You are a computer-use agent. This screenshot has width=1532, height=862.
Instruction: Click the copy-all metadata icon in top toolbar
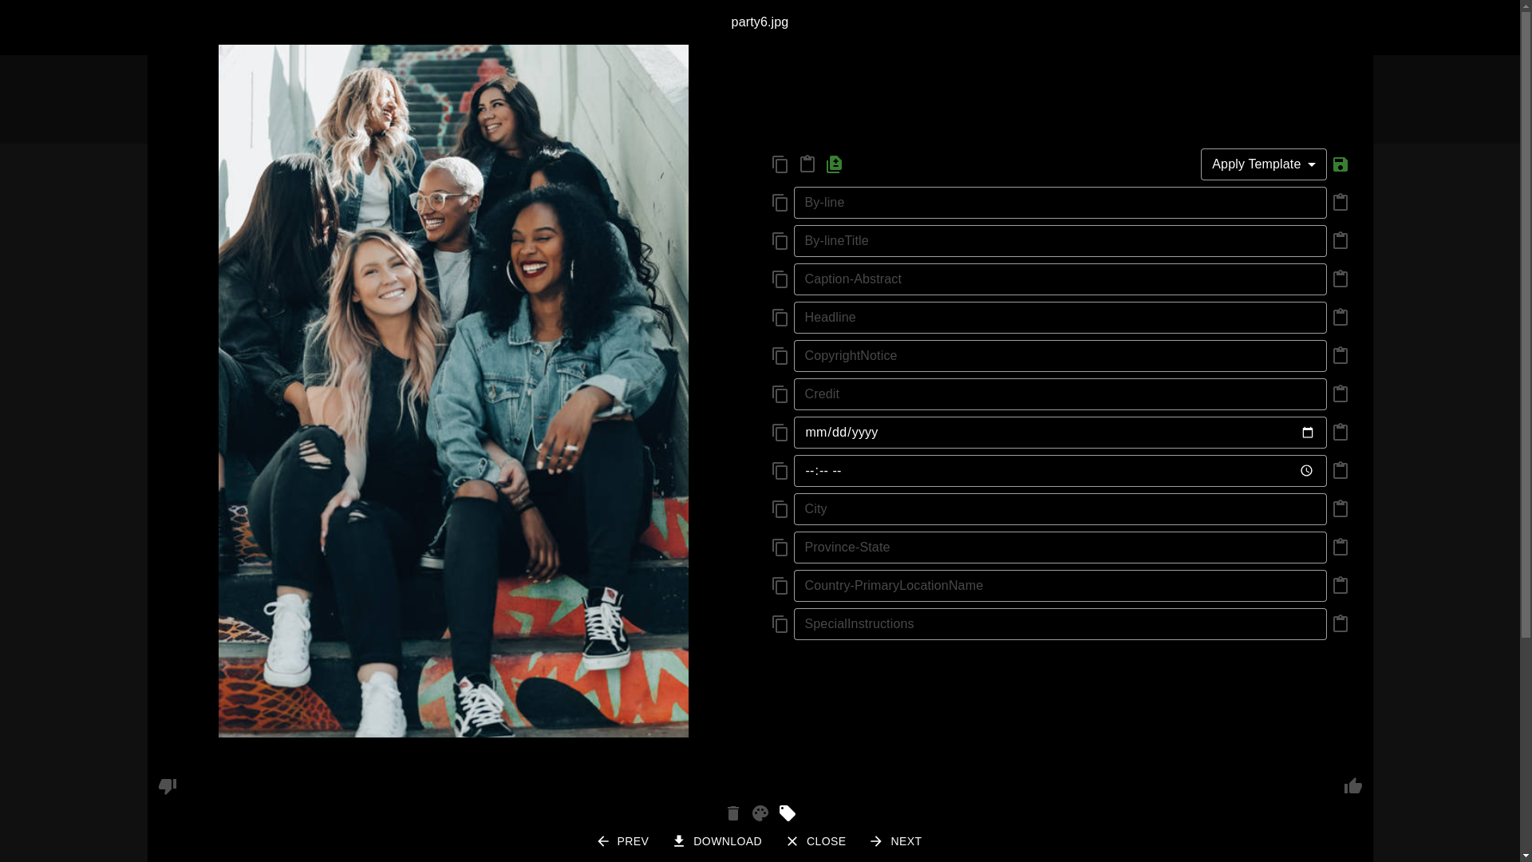point(780,164)
